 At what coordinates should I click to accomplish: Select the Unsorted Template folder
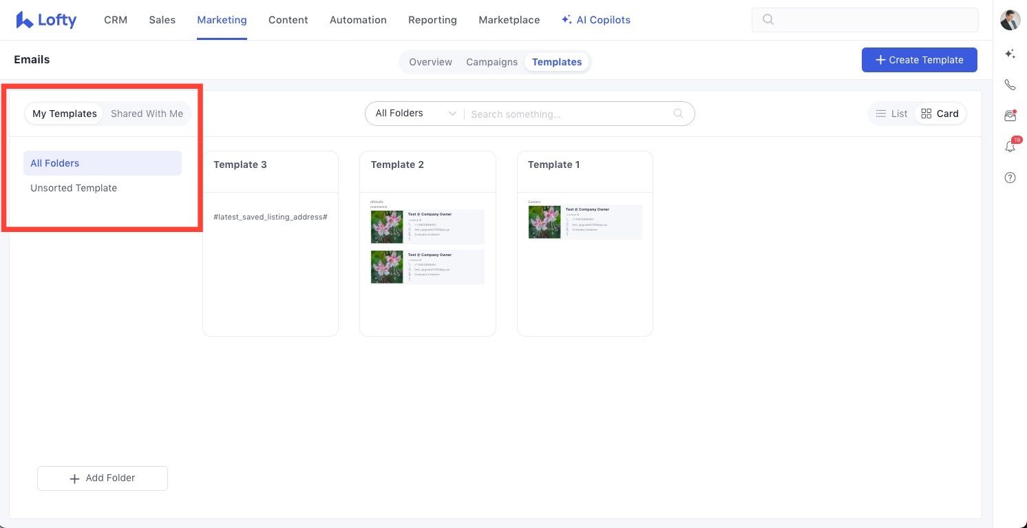74,188
